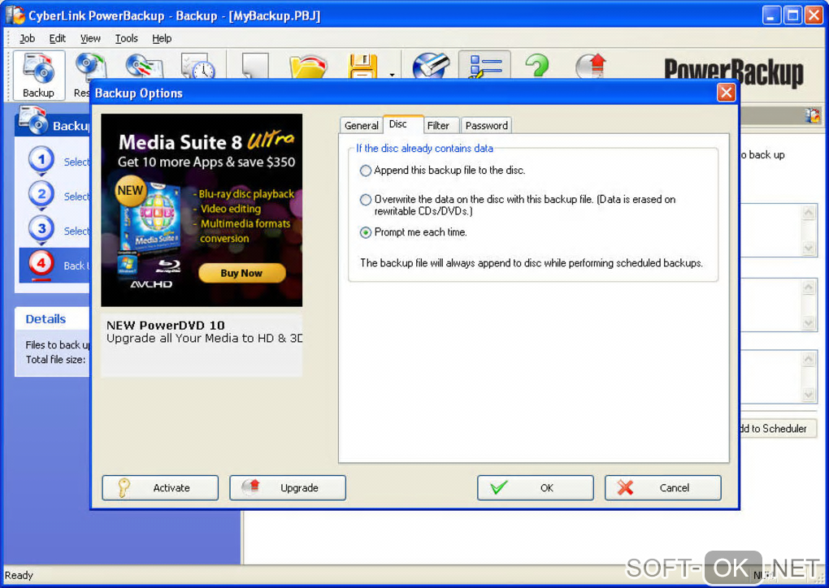829x588 pixels.
Task: Click scroll down arrow in third right-side list
Action: [x=809, y=394]
